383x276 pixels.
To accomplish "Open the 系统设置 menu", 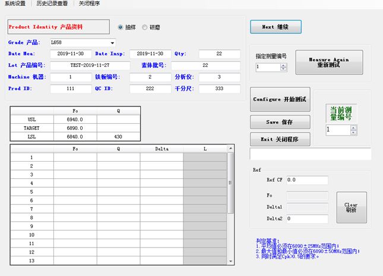I will pyautogui.click(x=15, y=4).
